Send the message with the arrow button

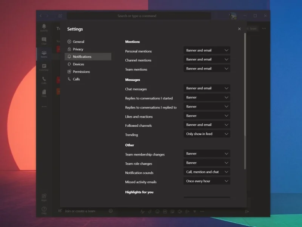pos(247,211)
